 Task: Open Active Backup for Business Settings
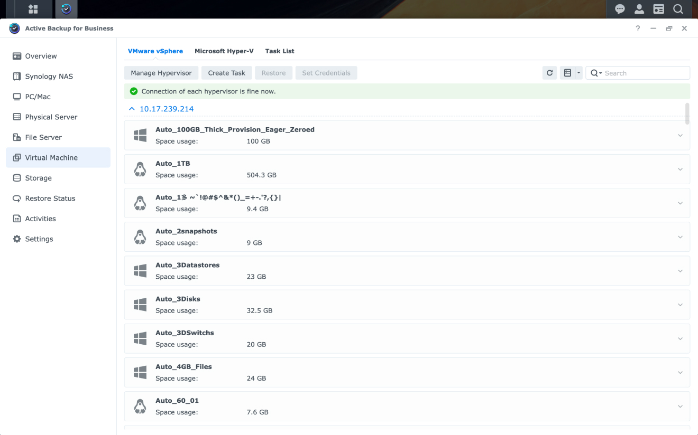pos(40,239)
